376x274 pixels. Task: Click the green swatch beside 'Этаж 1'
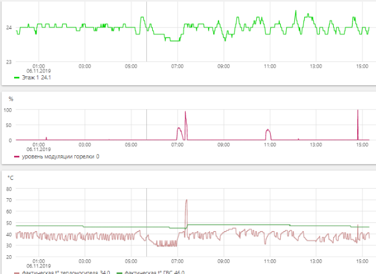17,78
